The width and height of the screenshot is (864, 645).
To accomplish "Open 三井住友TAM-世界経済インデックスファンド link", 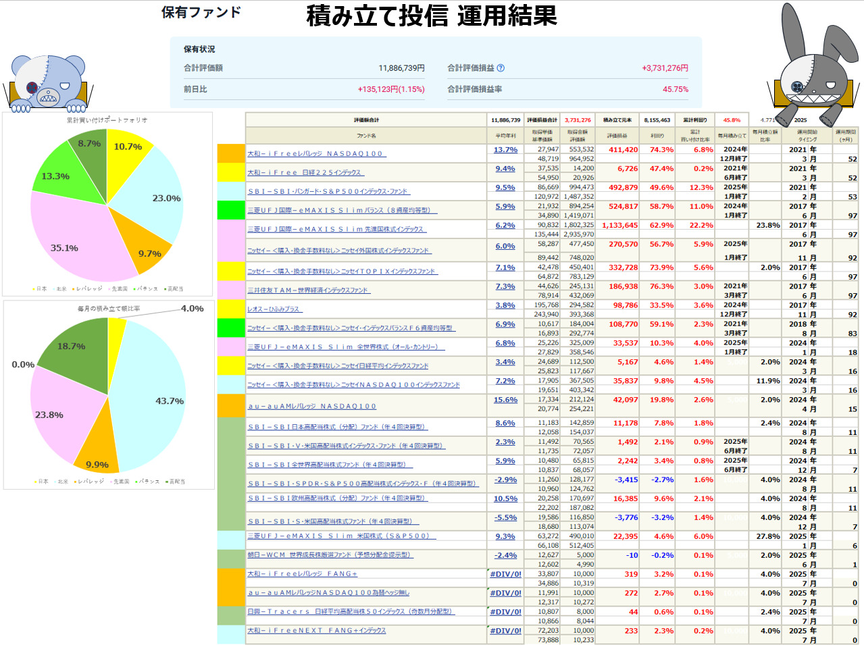I will coord(309,290).
